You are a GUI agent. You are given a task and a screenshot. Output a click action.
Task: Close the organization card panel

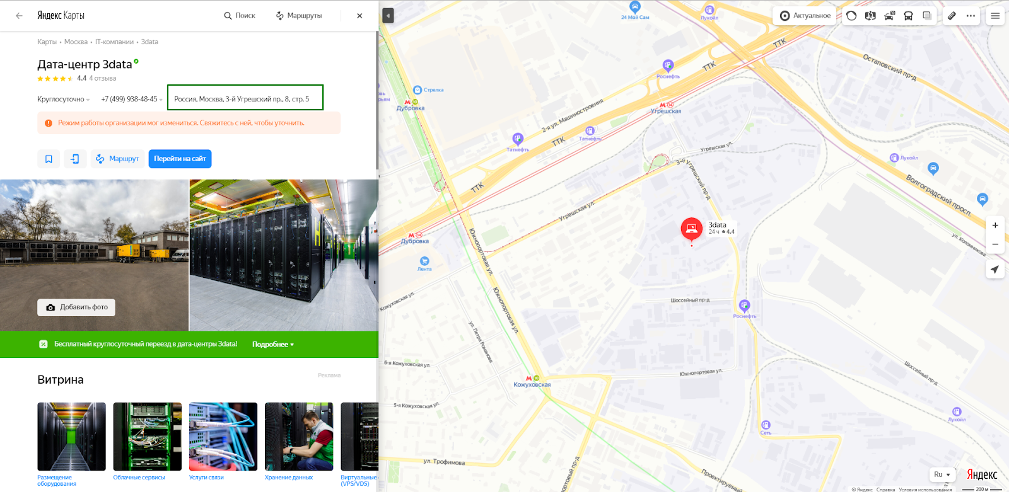[x=359, y=16]
